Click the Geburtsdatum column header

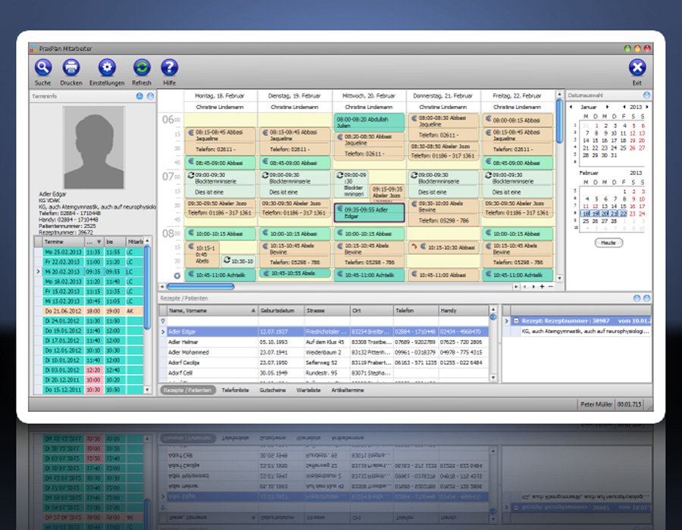click(281, 310)
